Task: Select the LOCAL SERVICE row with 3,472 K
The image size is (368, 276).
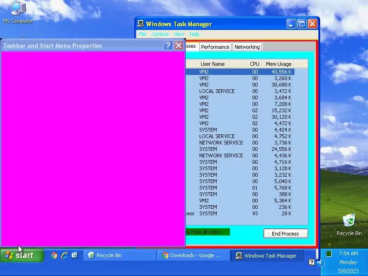Action: point(240,91)
